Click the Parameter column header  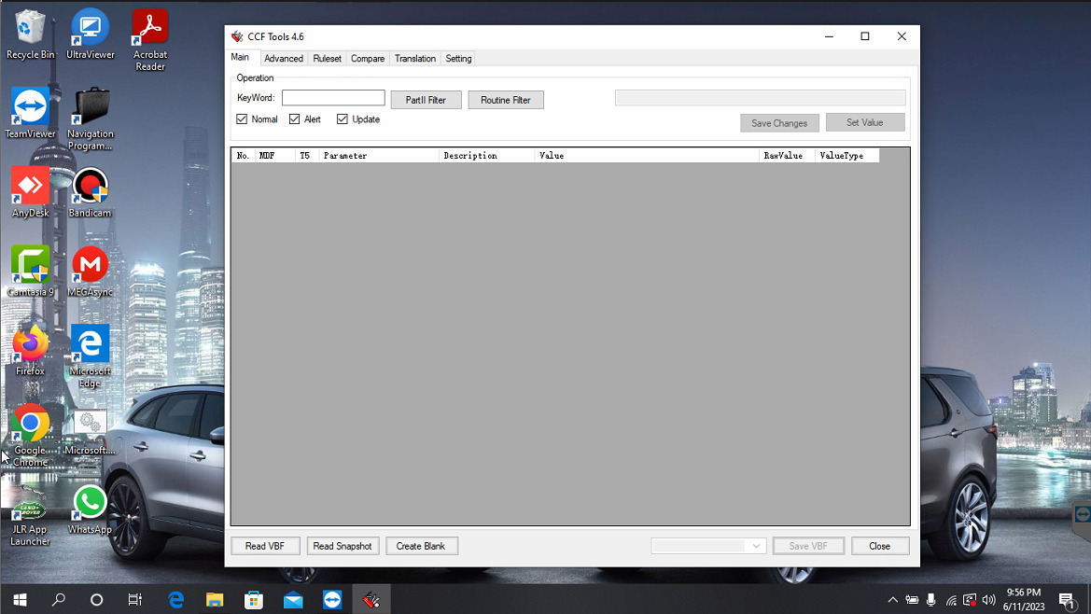click(378, 156)
